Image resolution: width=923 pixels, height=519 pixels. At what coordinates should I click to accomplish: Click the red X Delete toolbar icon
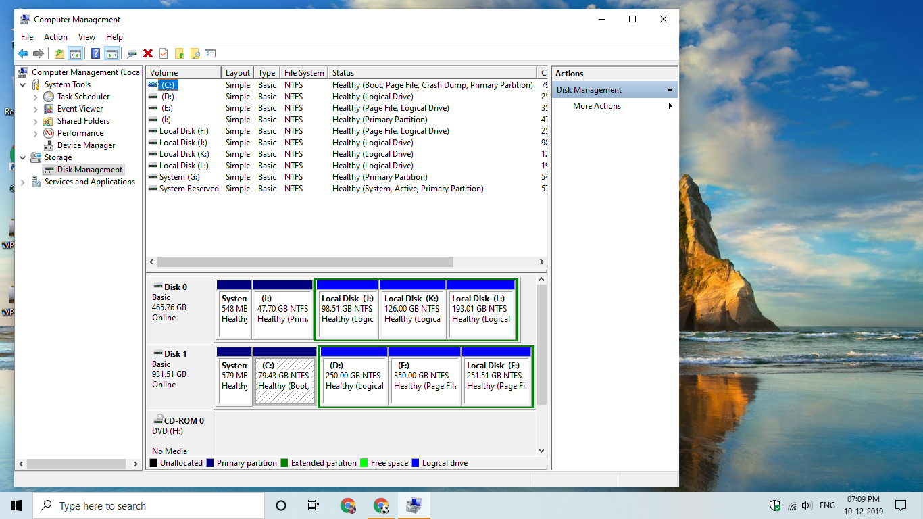[148, 53]
